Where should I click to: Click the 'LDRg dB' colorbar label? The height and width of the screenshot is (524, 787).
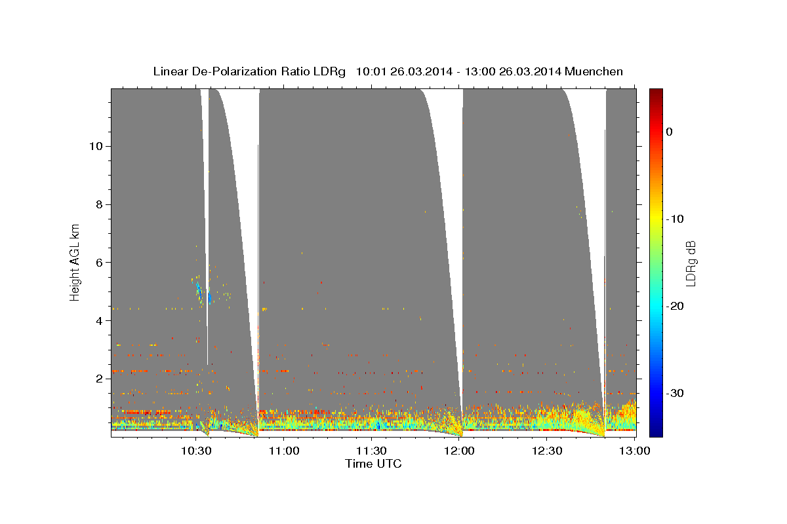click(x=691, y=263)
